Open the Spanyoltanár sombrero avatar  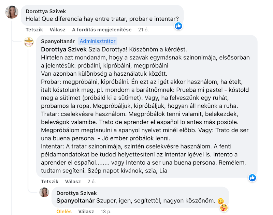point(29,42)
